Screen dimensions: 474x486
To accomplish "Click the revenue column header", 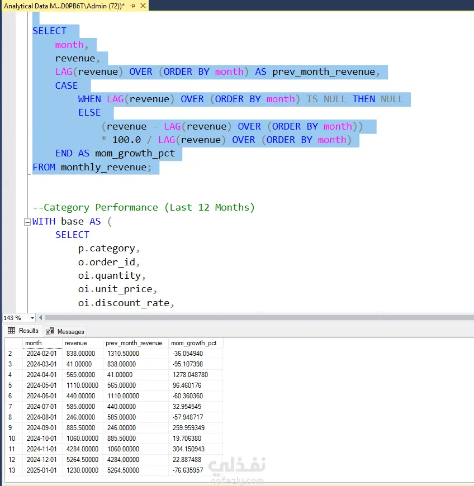I will [x=82, y=343].
